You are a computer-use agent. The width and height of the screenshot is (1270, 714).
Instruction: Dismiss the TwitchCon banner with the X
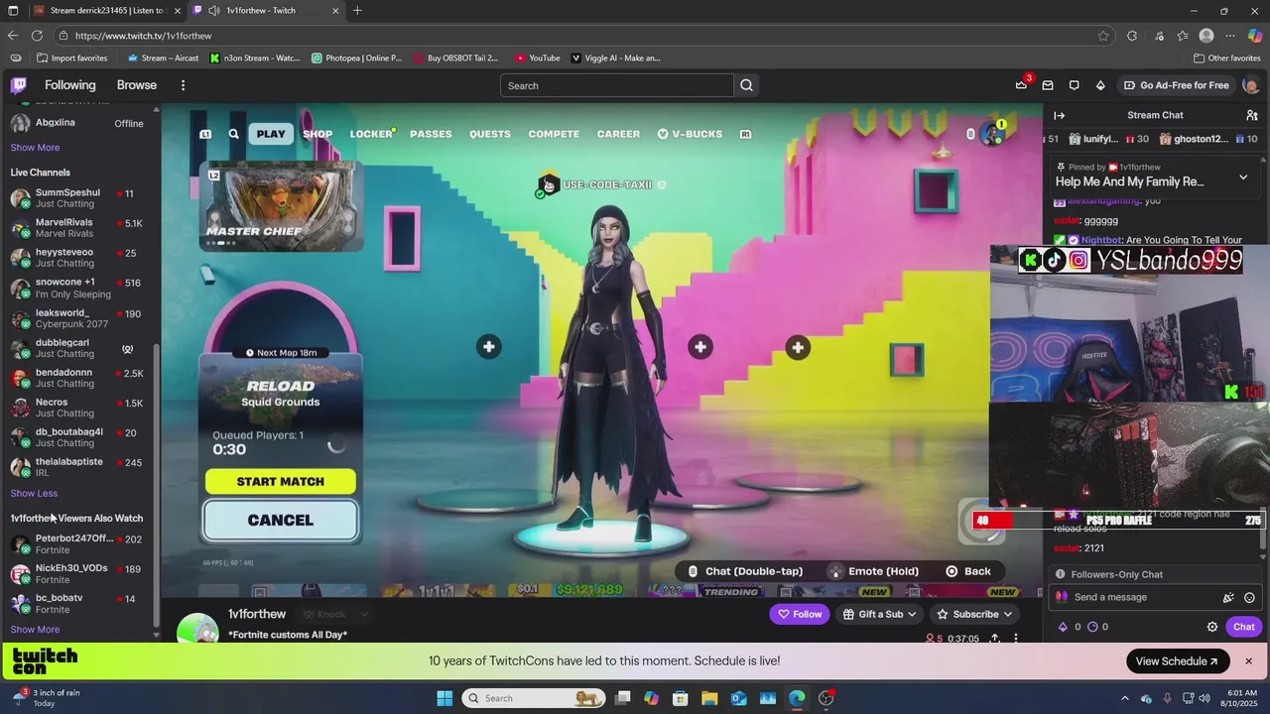[x=1248, y=661]
